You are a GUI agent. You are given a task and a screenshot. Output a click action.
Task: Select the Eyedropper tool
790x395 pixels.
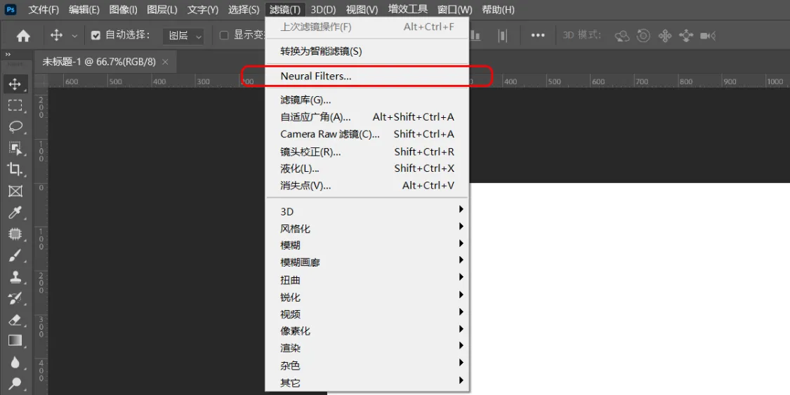point(15,213)
